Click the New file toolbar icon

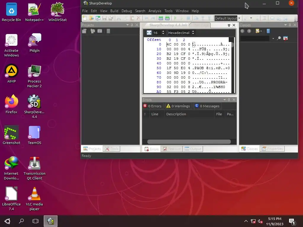(85, 18)
